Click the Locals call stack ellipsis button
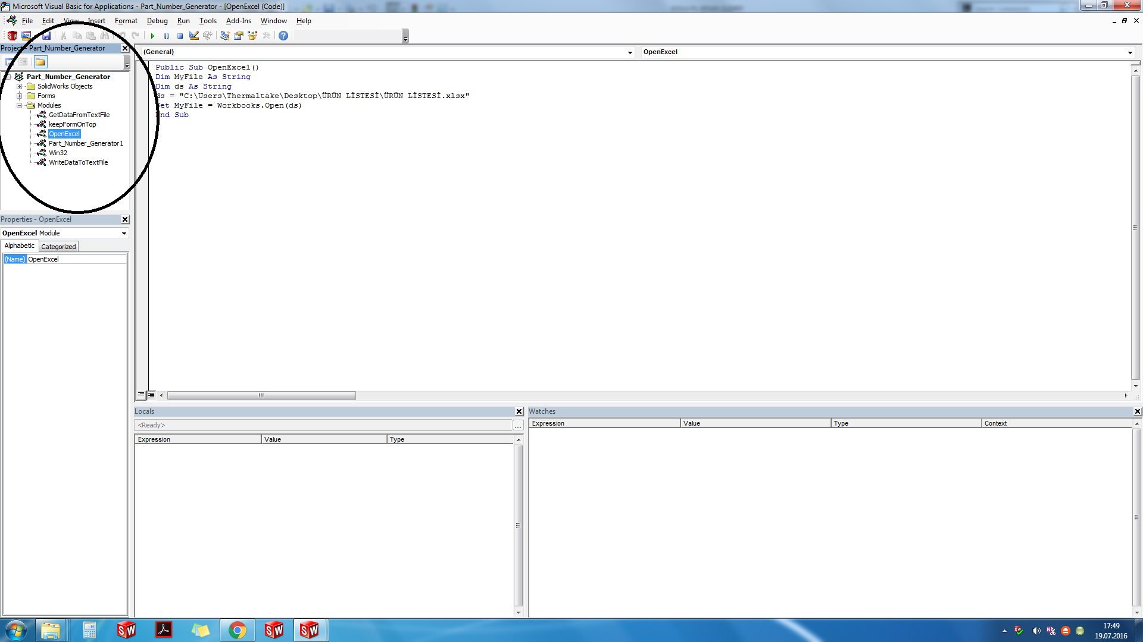1143x642 pixels. click(x=518, y=426)
